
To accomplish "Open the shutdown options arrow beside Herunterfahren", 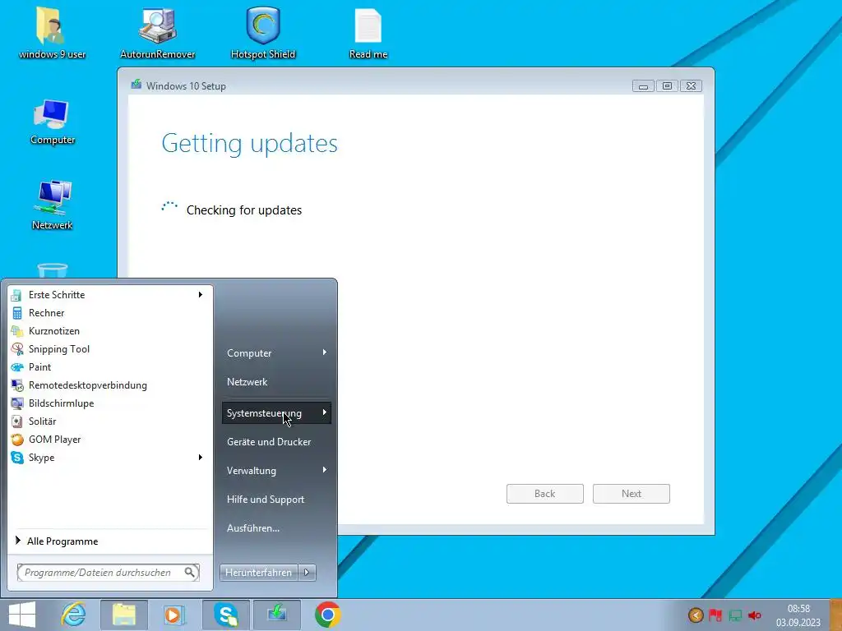I will 307,573.
